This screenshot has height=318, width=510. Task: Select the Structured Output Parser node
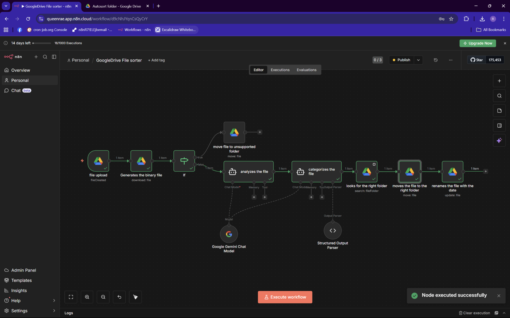333,230
